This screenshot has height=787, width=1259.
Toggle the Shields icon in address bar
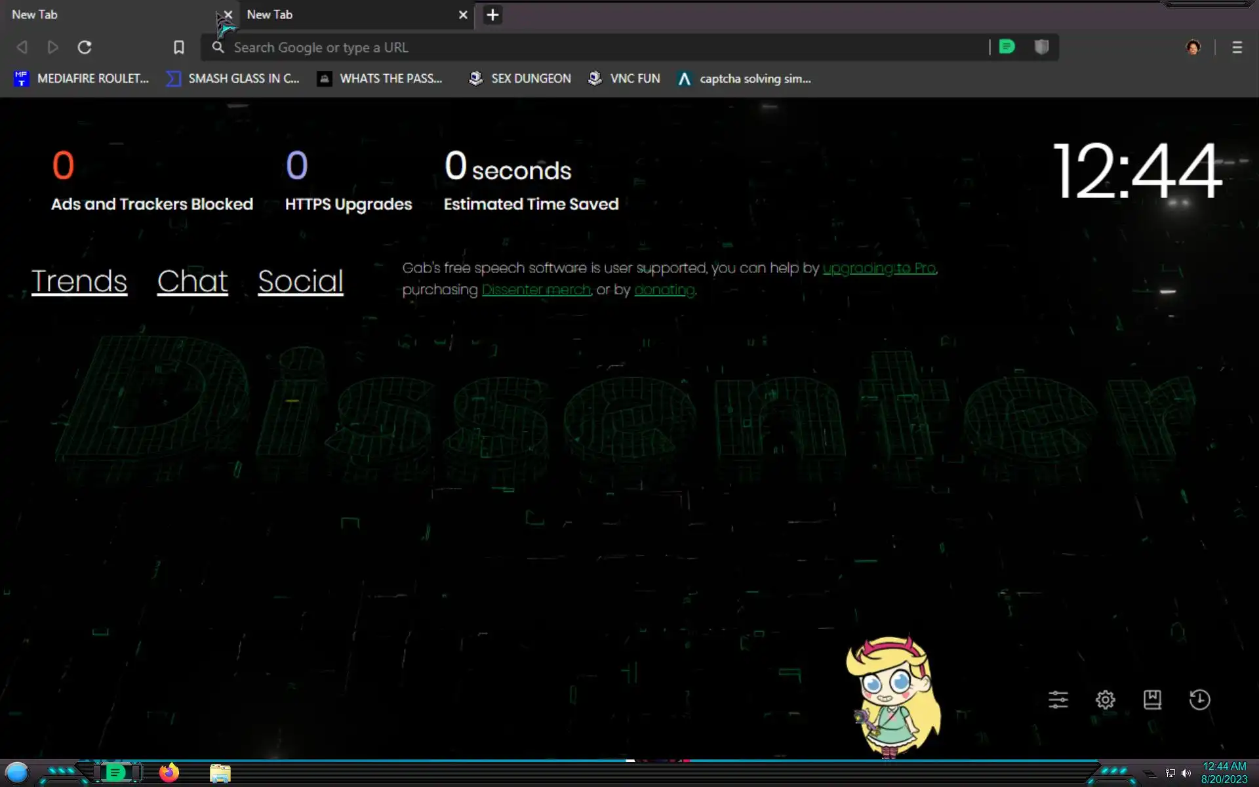1041,47
